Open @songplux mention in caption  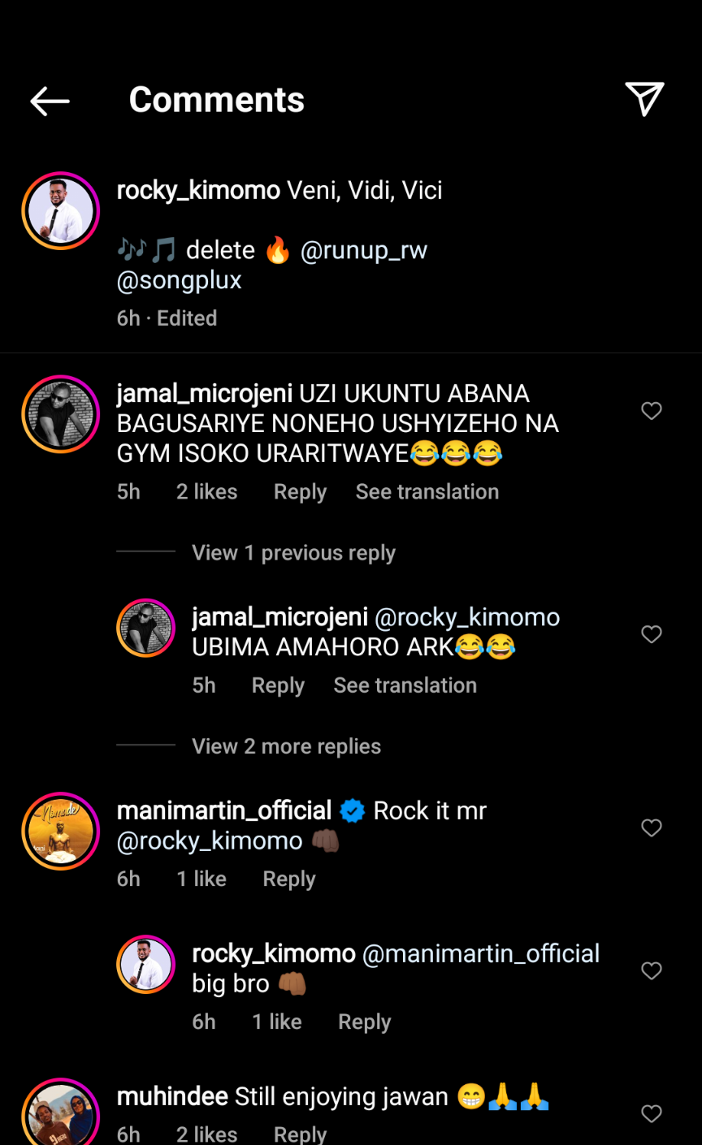coord(180,280)
